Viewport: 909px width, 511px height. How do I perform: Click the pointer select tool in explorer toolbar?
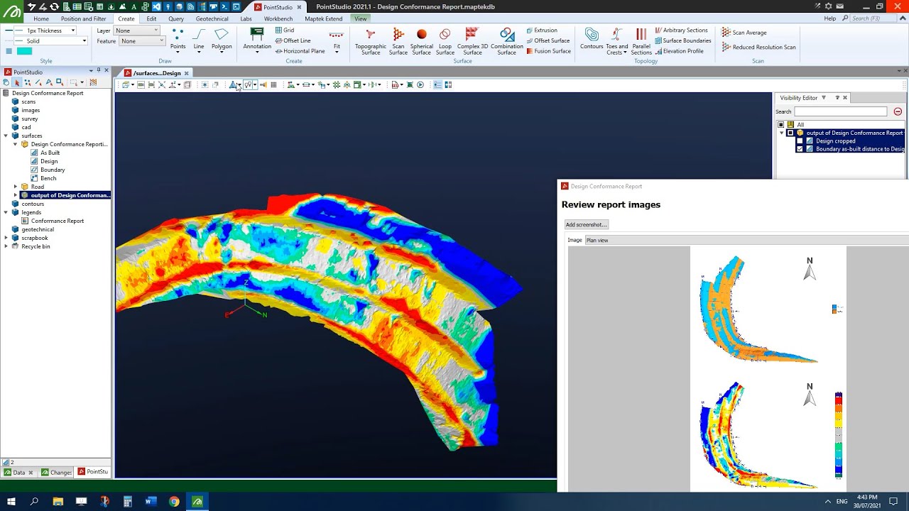click(17, 83)
